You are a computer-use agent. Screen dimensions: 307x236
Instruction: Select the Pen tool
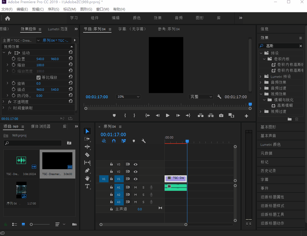tap(87, 170)
